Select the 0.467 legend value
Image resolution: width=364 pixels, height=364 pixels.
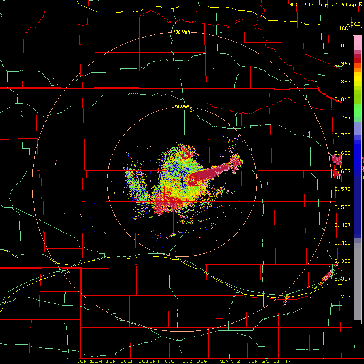(x=343, y=225)
